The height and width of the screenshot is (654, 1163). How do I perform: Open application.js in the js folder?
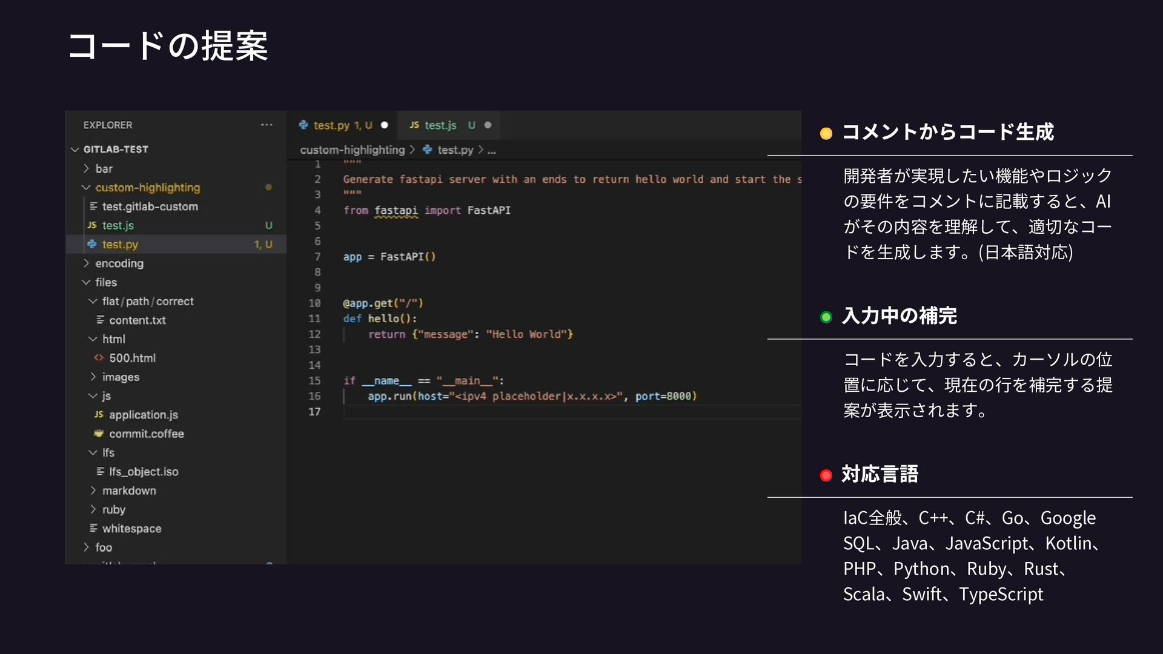(x=144, y=415)
